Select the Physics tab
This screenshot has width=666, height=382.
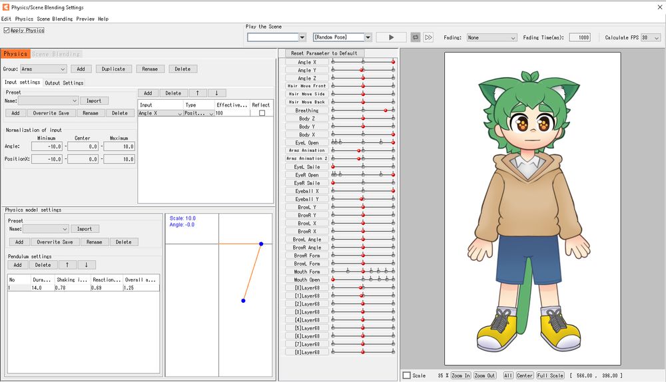coord(15,54)
